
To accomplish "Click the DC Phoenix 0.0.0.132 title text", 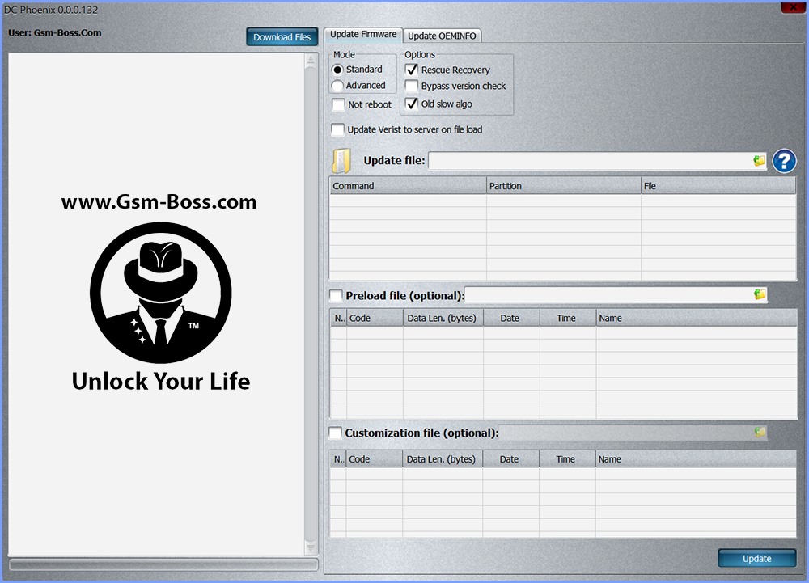I will pyautogui.click(x=50, y=9).
